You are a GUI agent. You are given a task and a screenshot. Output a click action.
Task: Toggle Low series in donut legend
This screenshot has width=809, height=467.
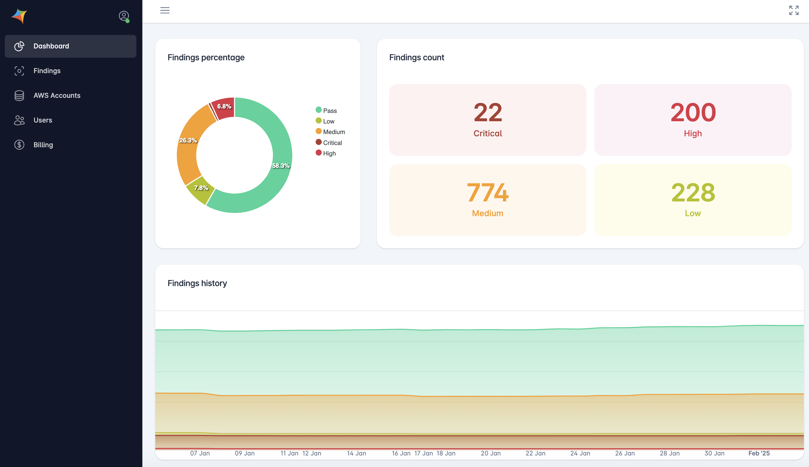325,121
